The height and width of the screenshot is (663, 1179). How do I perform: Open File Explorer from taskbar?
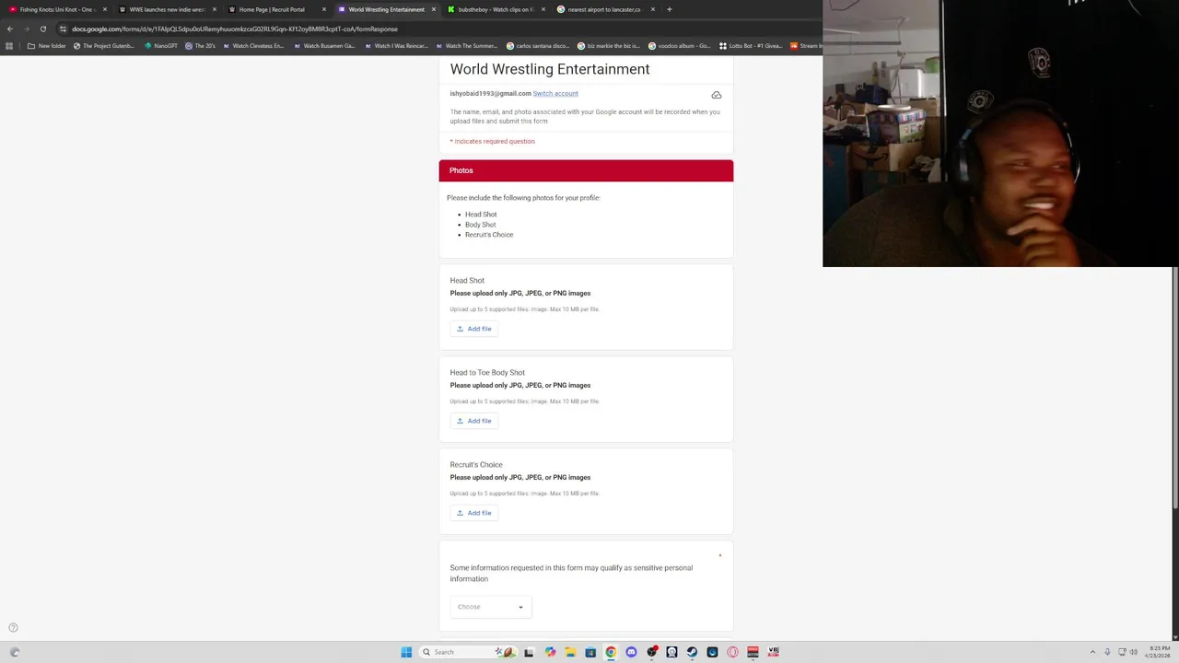570,652
